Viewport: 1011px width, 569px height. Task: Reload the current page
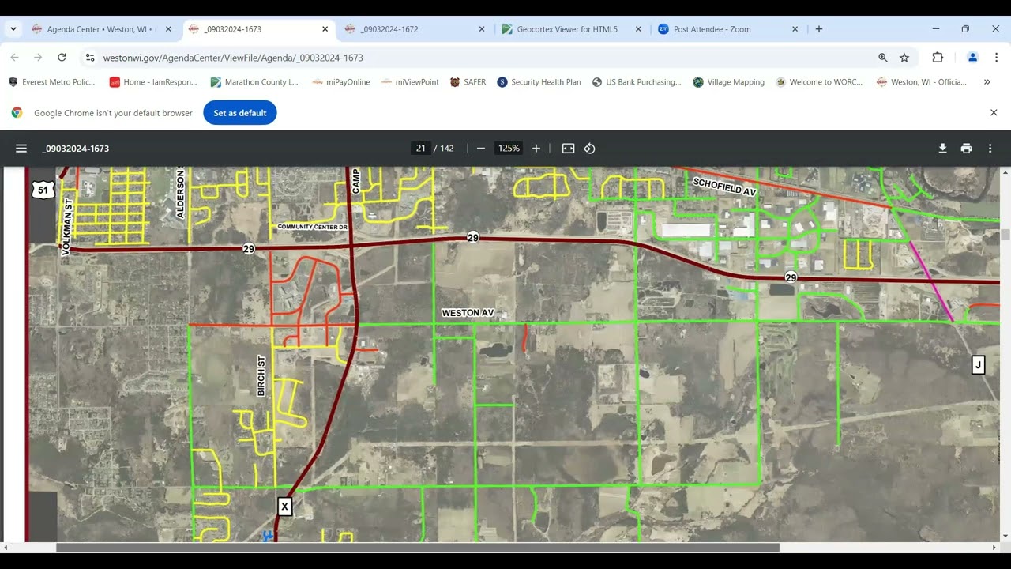(62, 58)
